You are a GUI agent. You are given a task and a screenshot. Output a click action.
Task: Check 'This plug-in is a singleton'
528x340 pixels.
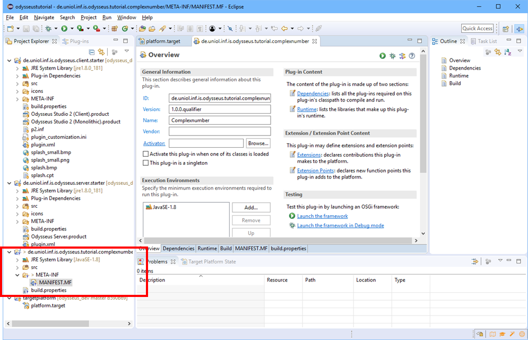[x=145, y=163]
